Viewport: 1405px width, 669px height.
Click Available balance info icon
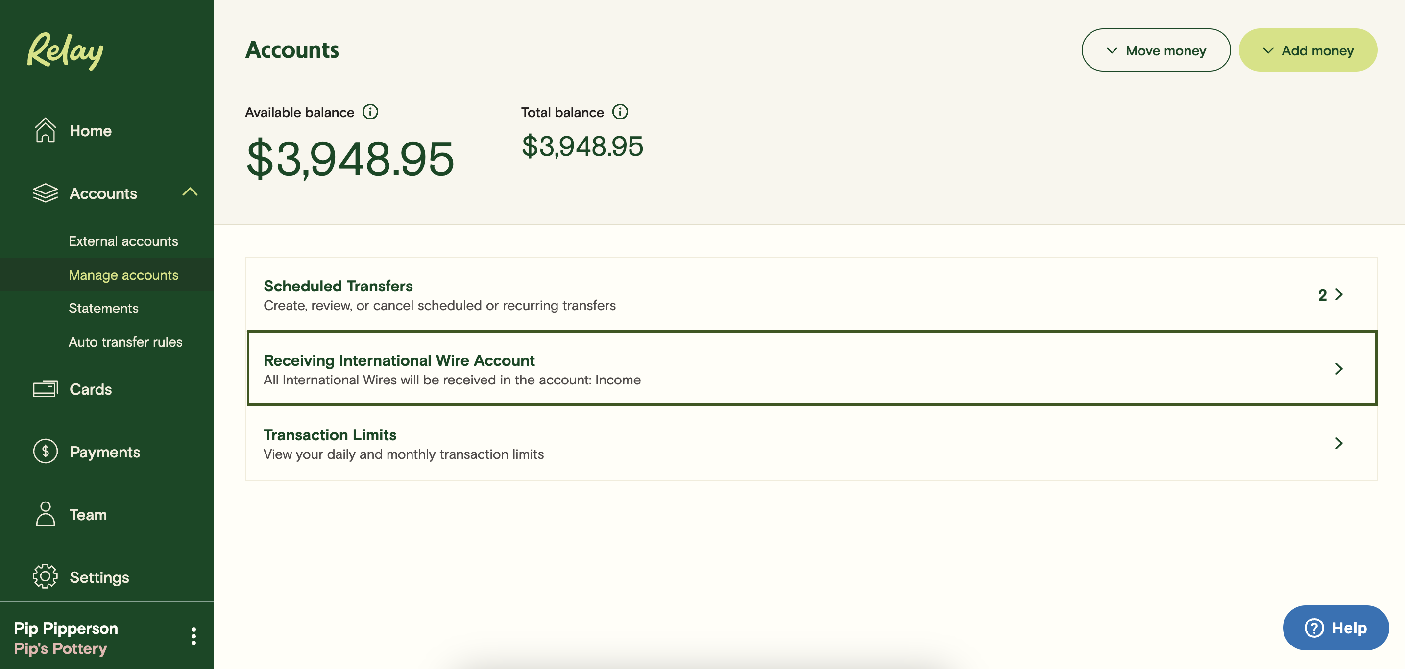click(x=370, y=112)
